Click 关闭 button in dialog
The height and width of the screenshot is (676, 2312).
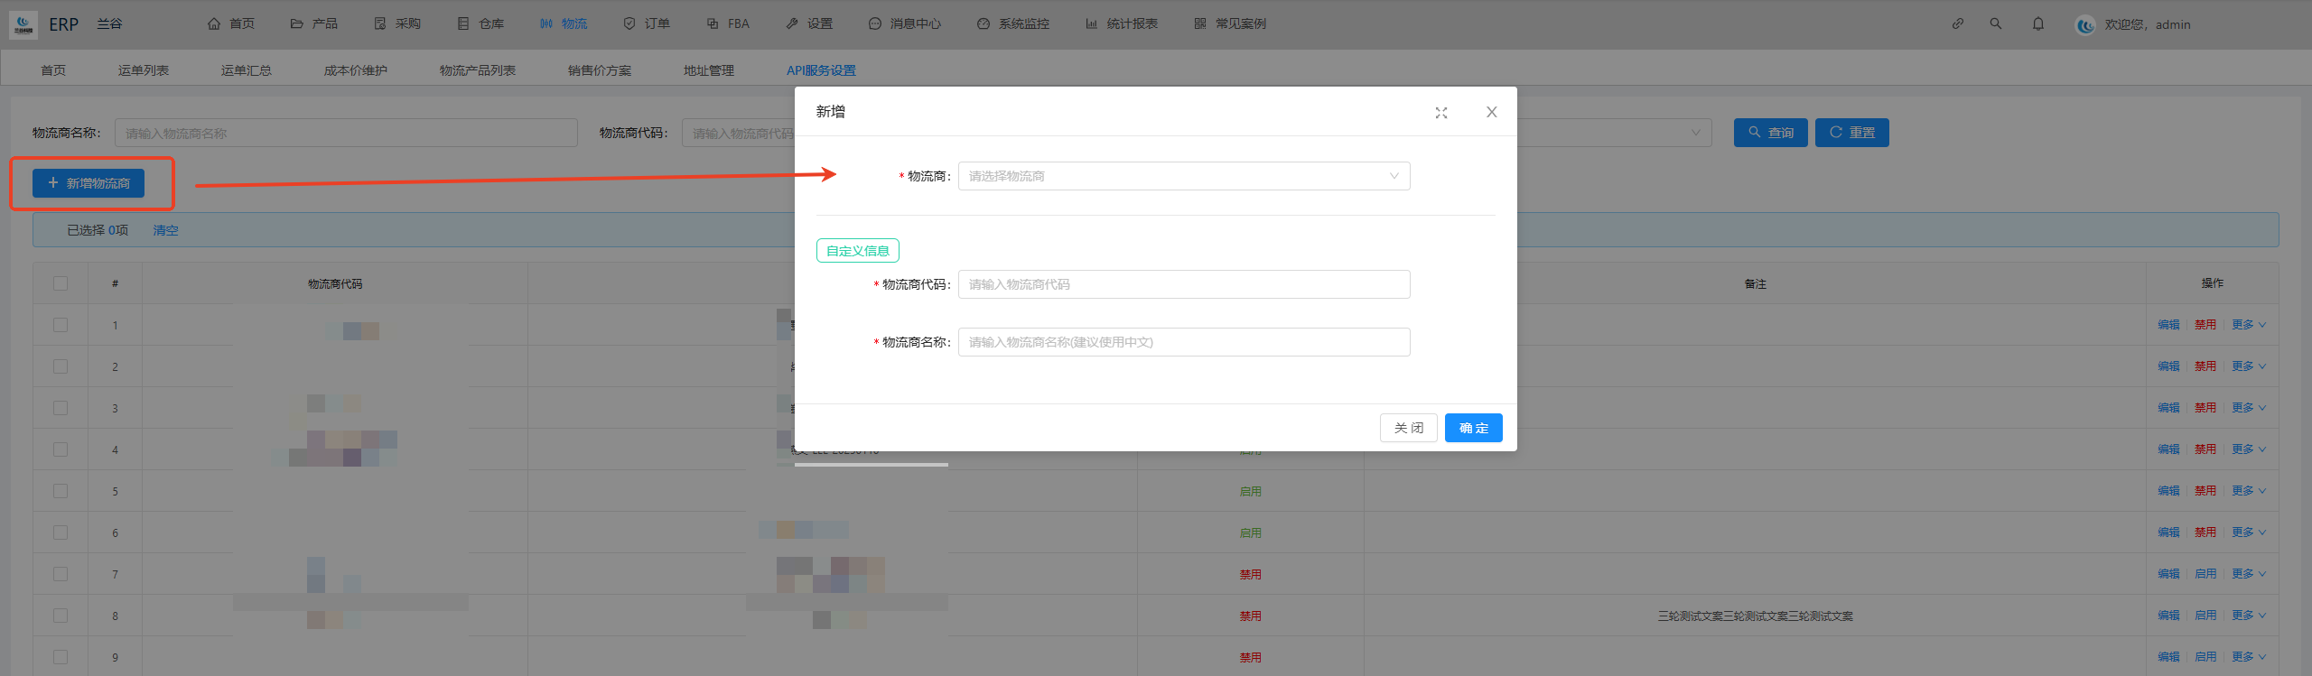click(x=1408, y=428)
